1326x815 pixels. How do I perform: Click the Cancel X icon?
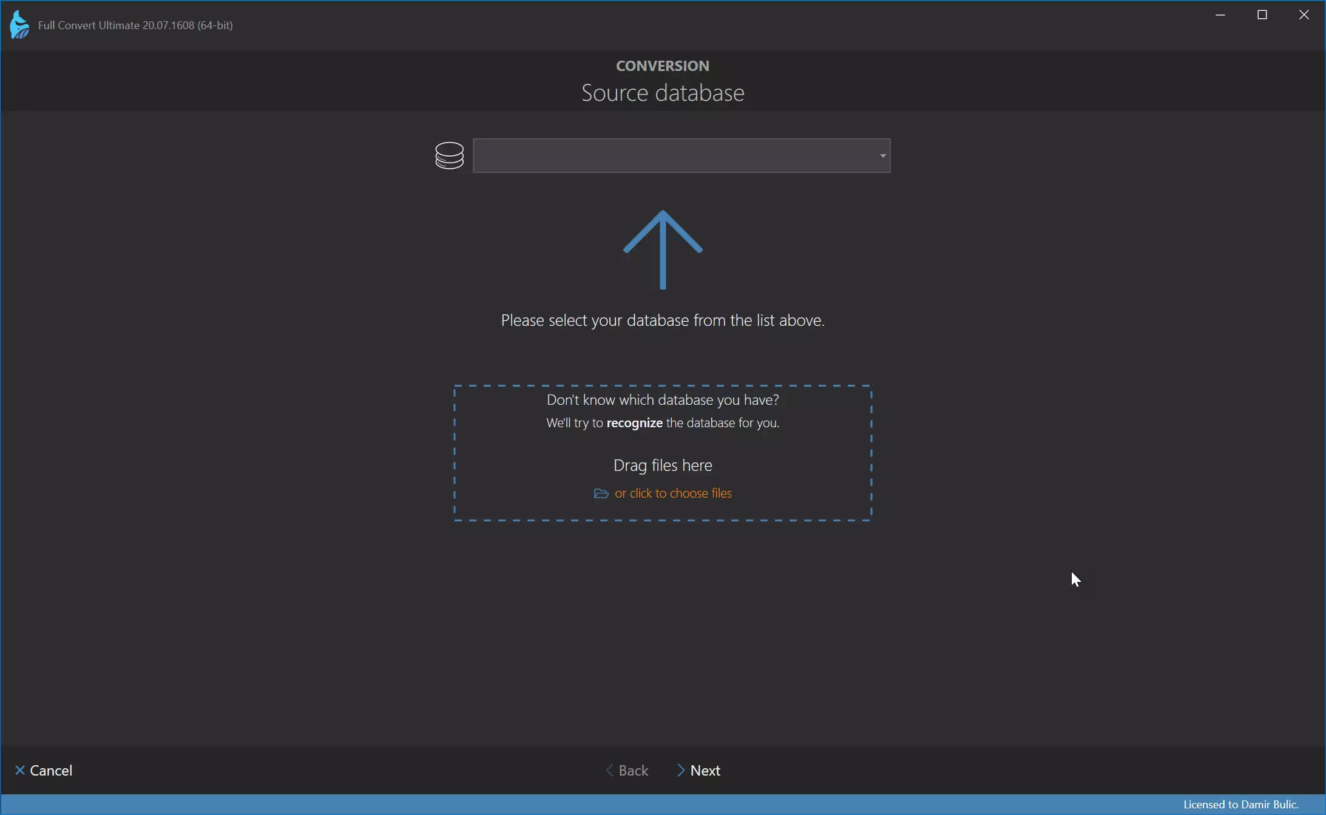pyautogui.click(x=19, y=769)
